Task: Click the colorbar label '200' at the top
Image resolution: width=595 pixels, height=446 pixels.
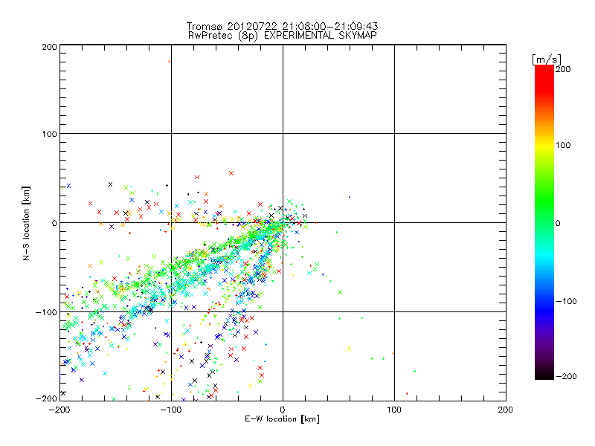Action: [x=563, y=69]
